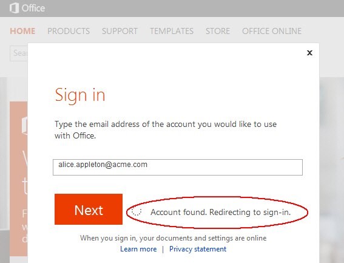Click the orange promo banner behind dialog

(19, 179)
